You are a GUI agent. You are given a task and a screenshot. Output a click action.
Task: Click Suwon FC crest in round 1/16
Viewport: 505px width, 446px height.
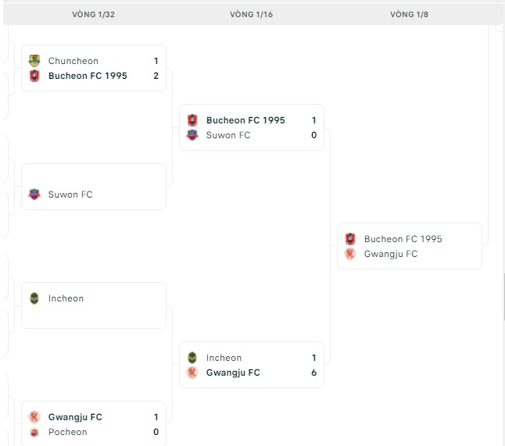coord(192,135)
